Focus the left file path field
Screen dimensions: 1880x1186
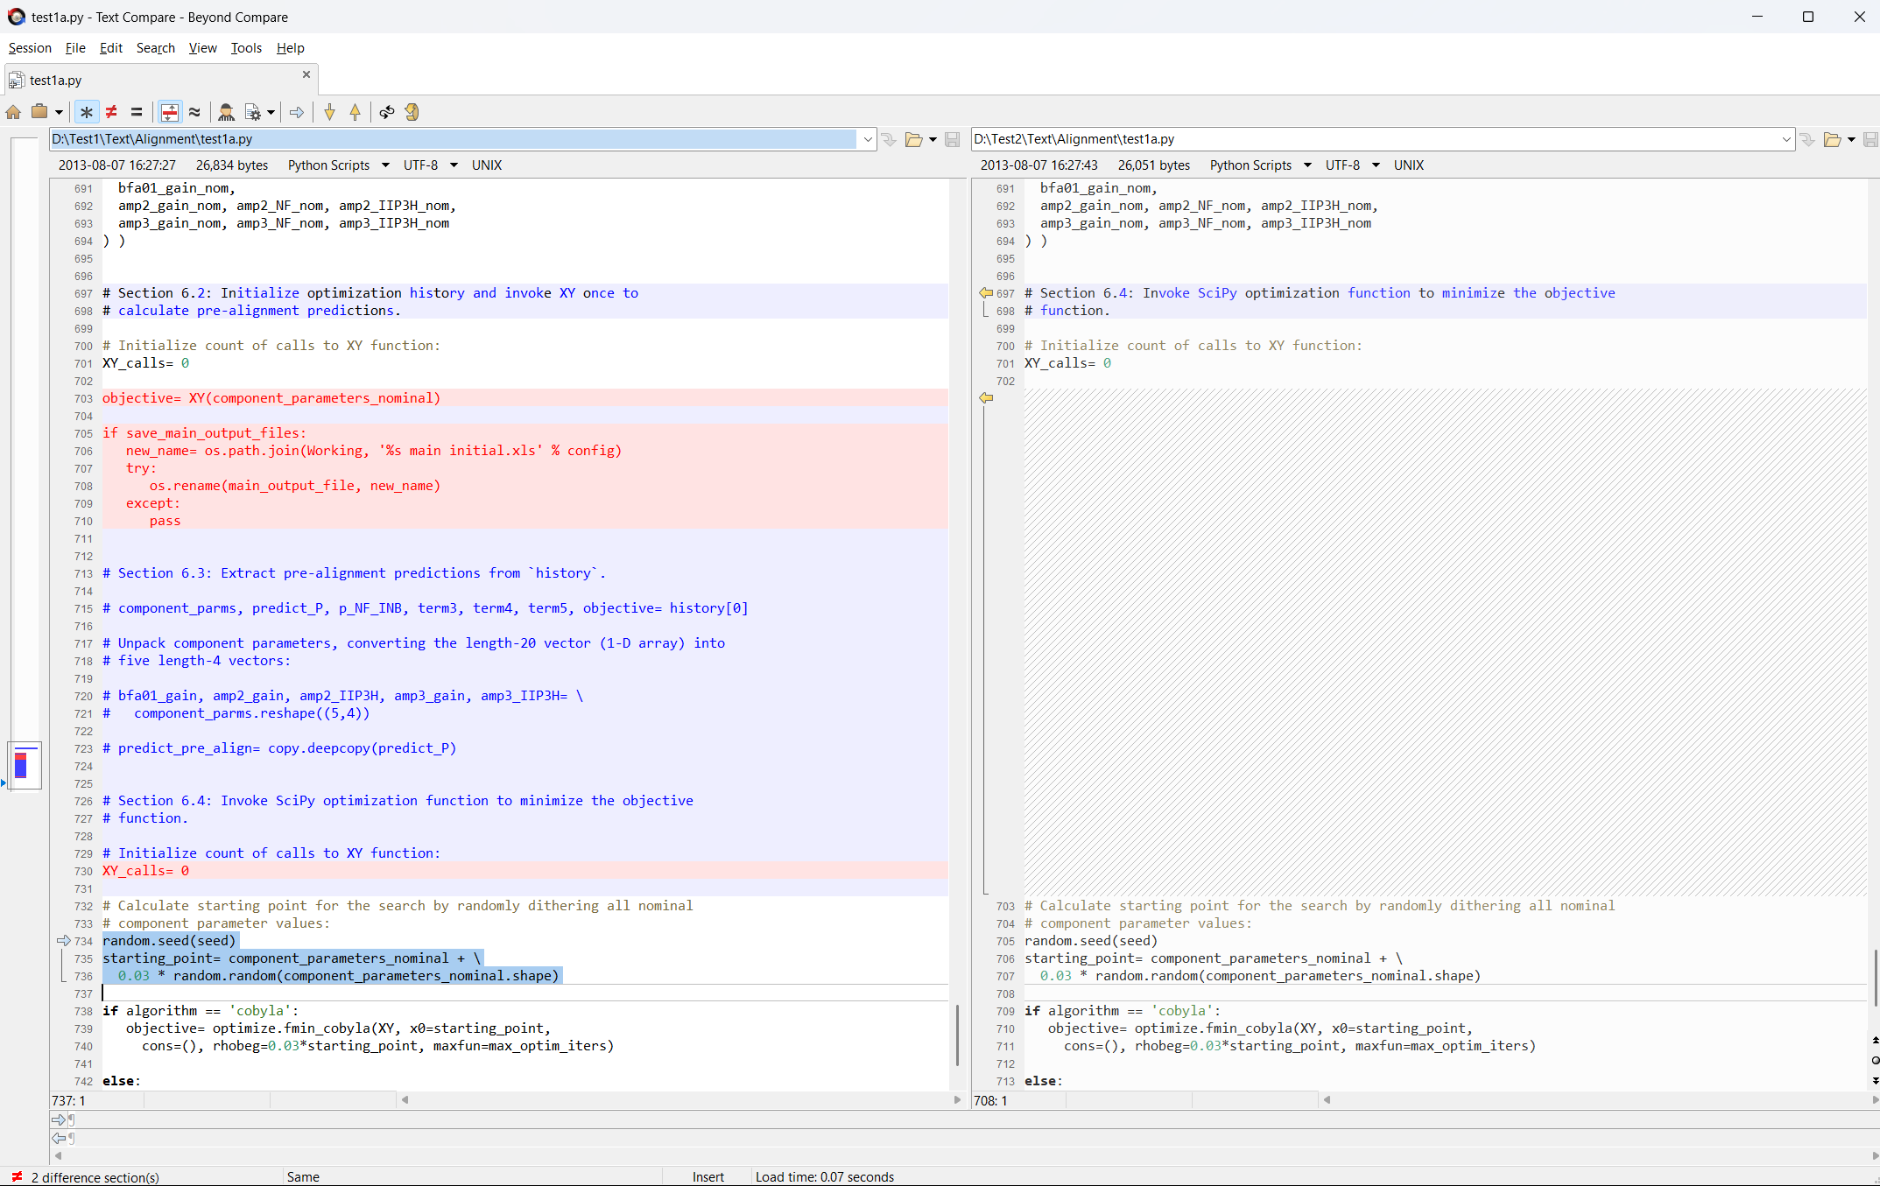coord(454,139)
